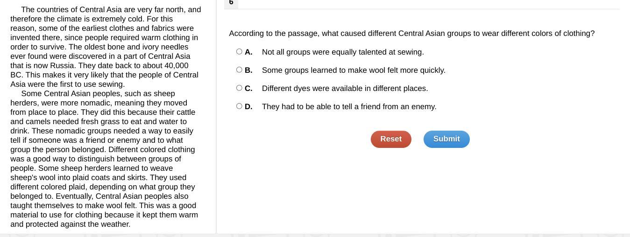630x237 pixels.
Task: Pick the radio circle for option D
Action: (x=239, y=106)
